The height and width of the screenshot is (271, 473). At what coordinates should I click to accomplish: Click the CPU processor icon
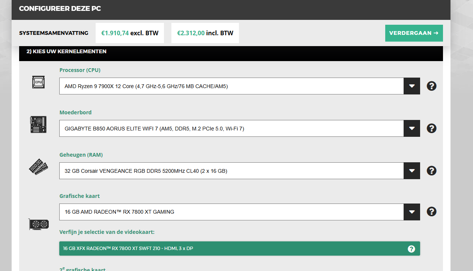(x=38, y=82)
